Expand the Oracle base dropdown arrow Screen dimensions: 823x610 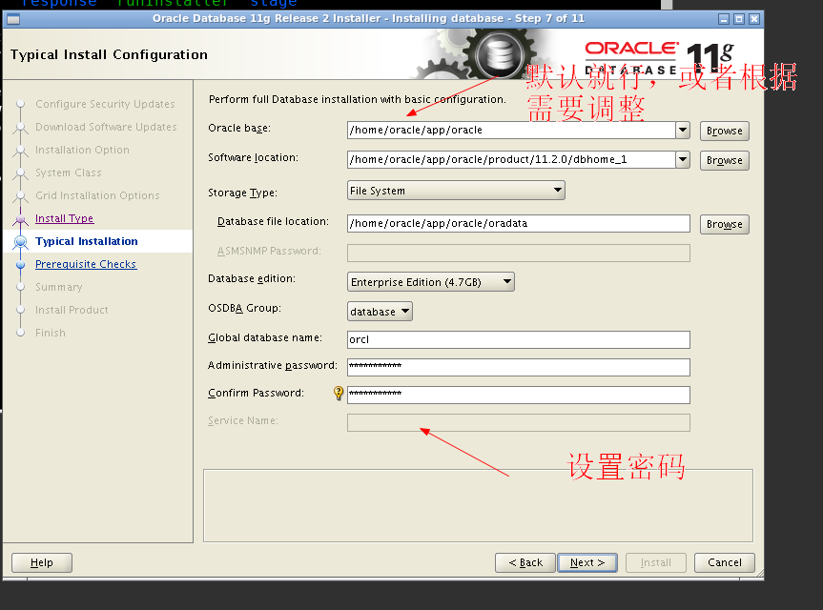tap(682, 130)
